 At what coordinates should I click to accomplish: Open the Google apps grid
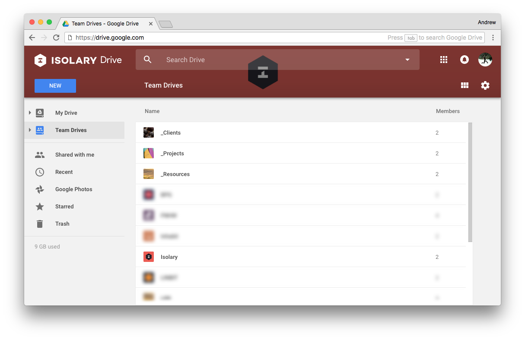[444, 60]
